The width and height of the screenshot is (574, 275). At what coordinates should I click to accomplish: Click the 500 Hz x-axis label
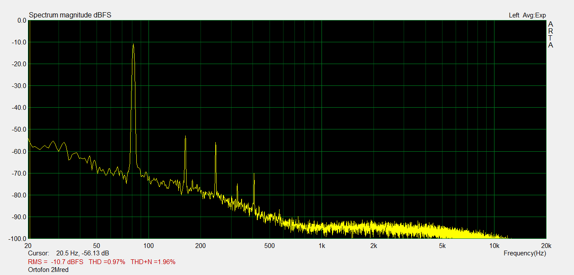click(269, 245)
